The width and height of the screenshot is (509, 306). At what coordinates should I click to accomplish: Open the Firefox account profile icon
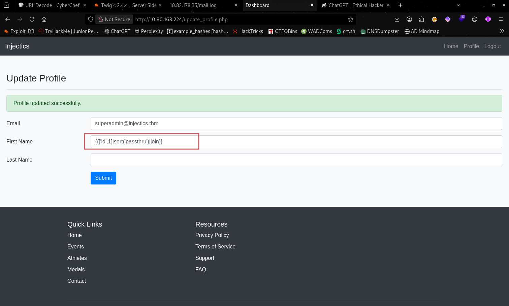point(409,19)
